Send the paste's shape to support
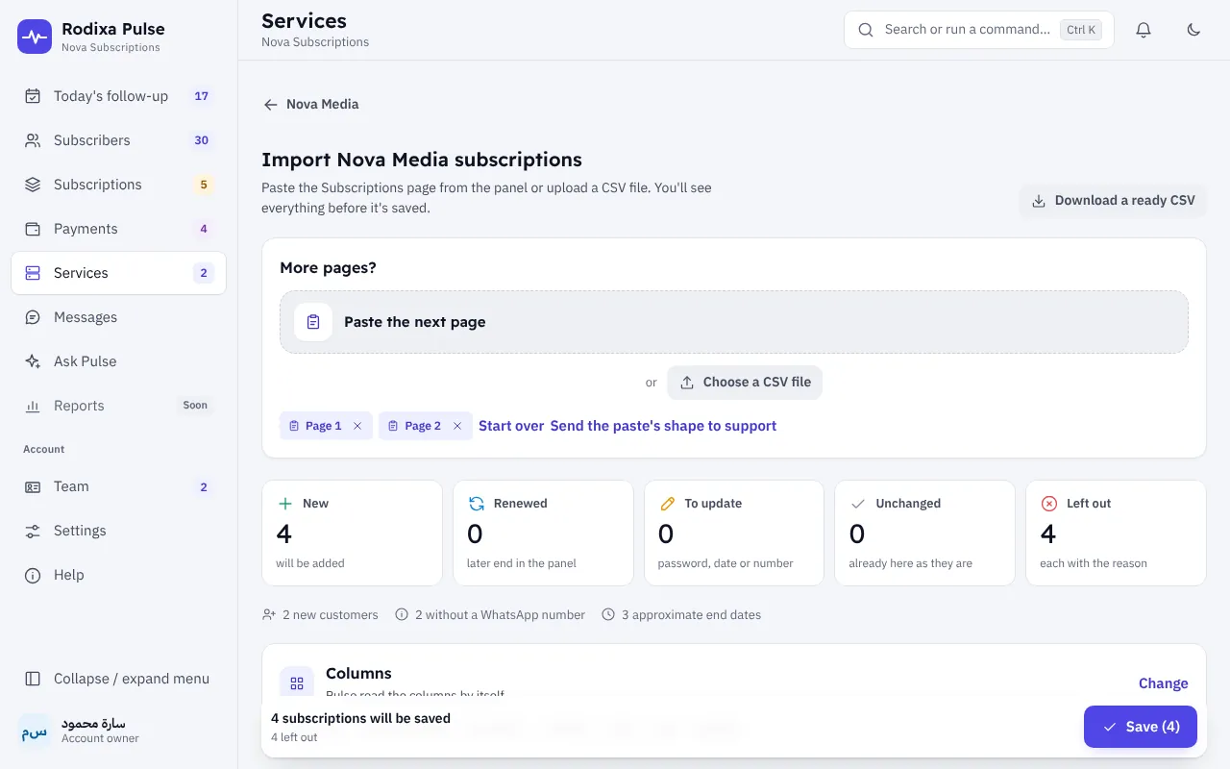 (x=663, y=426)
